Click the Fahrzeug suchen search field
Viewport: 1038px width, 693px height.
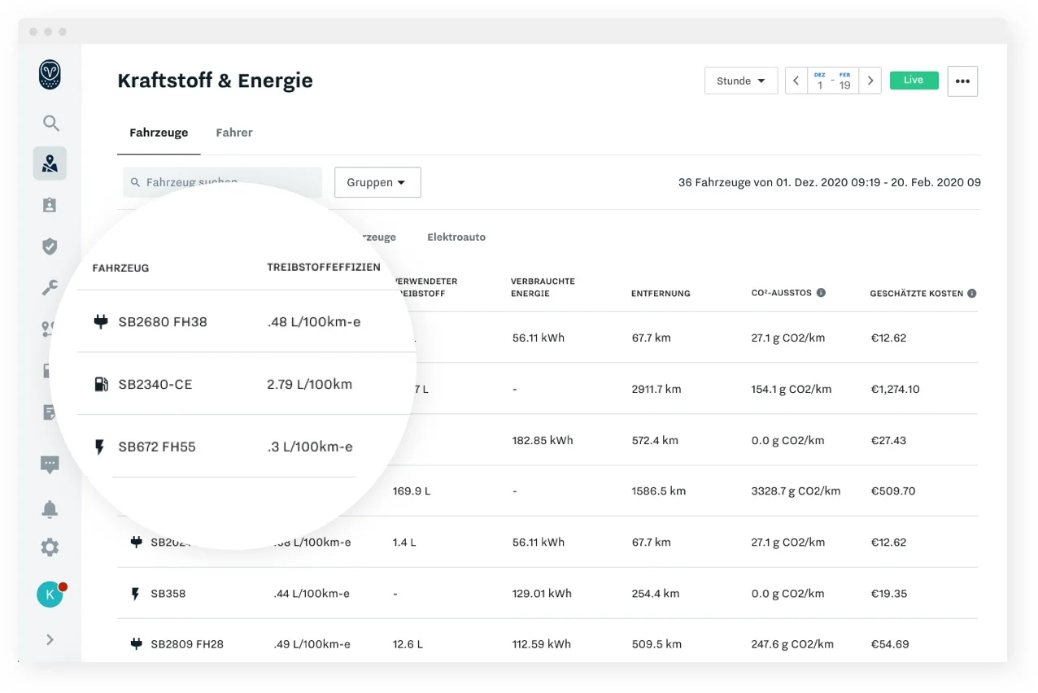[223, 182]
